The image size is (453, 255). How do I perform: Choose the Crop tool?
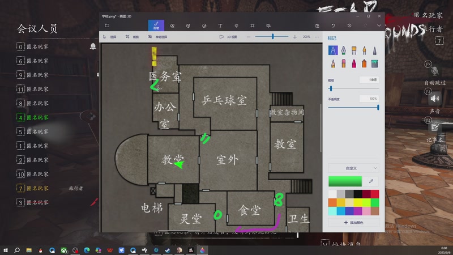pos(132,37)
